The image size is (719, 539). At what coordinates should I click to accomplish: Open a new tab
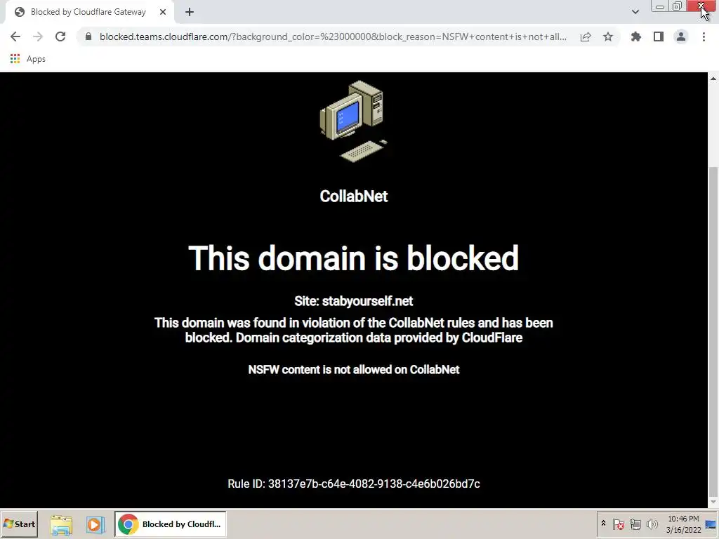tap(190, 12)
